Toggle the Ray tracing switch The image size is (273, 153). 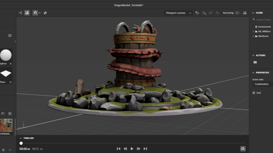[238, 13]
